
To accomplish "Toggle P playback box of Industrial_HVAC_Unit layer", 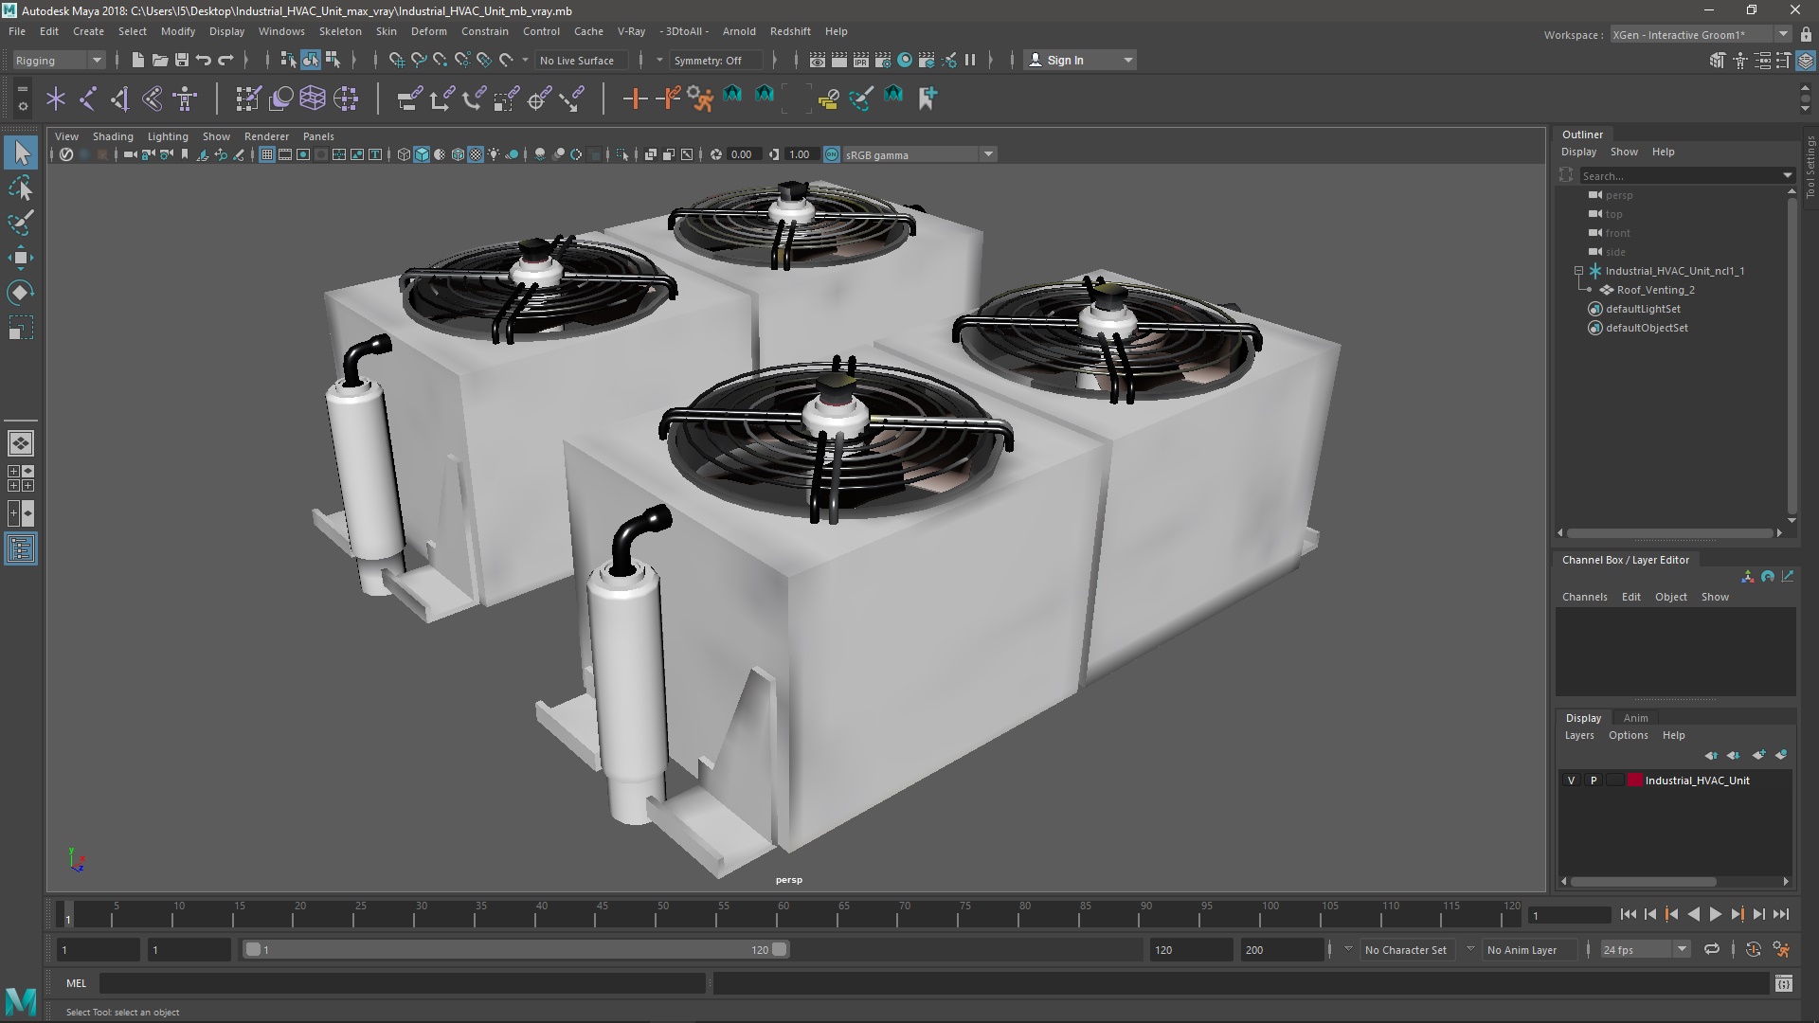I will [1594, 781].
